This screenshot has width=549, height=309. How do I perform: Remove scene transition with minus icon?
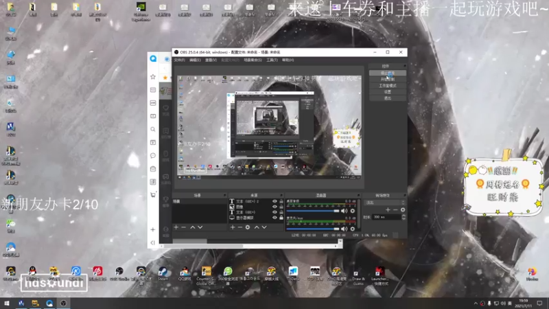395,210
